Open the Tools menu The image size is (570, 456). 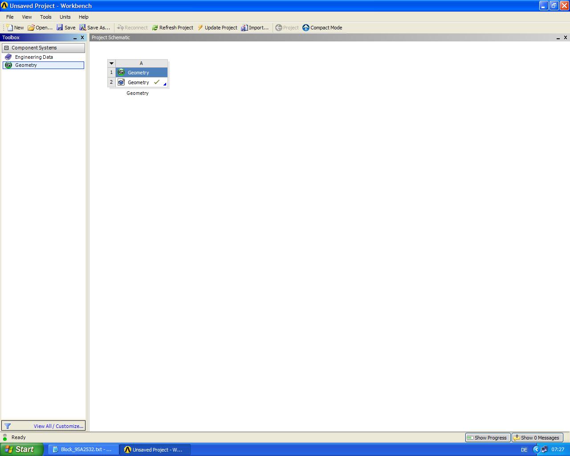pyautogui.click(x=46, y=17)
